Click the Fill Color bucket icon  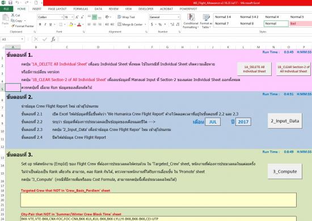(71, 24)
